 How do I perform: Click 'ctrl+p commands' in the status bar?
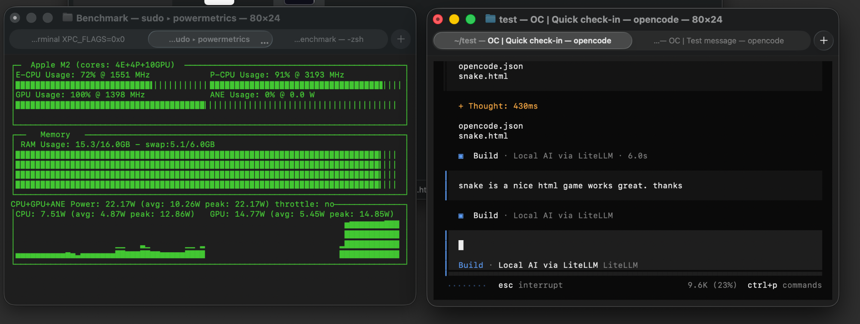pos(784,285)
